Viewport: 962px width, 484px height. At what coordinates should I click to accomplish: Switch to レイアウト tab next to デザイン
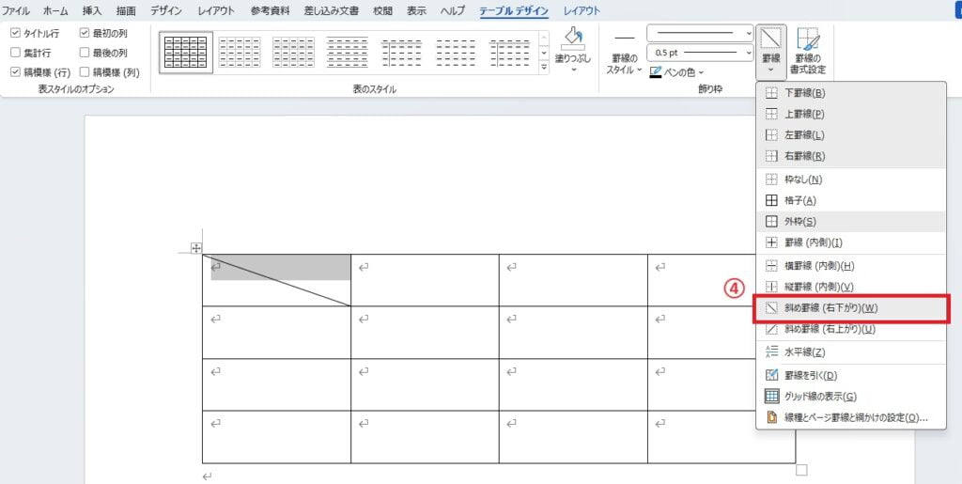[217, 10]
